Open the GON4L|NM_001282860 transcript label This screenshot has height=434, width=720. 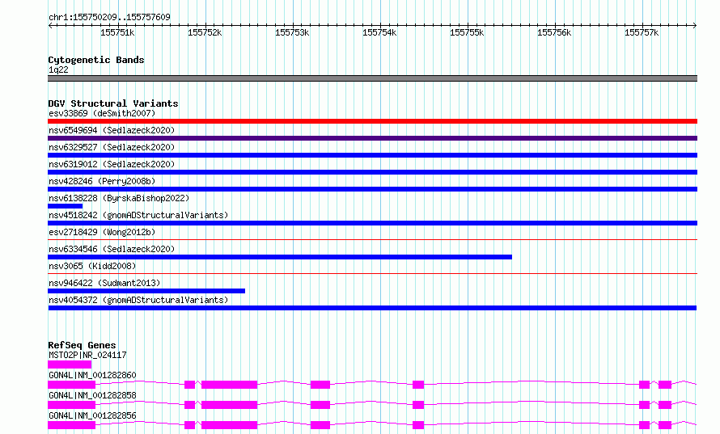(x=92, y=375)
